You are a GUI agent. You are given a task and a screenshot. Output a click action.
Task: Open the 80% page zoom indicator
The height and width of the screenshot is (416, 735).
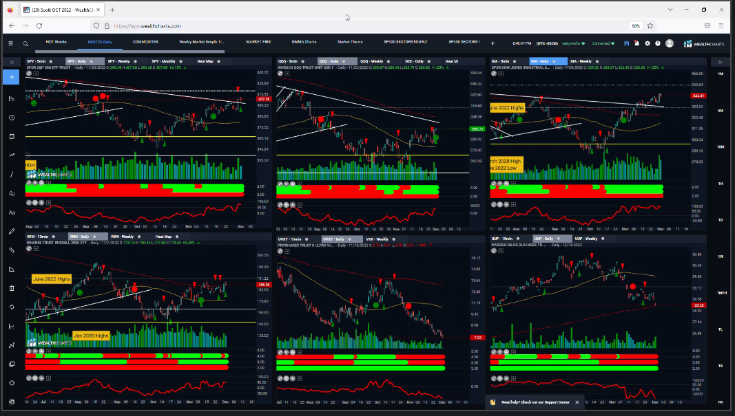pyautogui.click(x=636, y=25)
